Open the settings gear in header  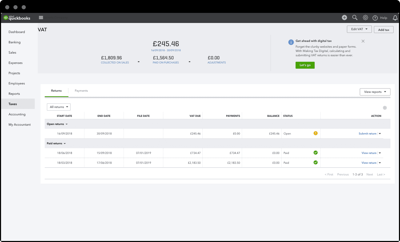pyautogui.click(x=365, y=18)
